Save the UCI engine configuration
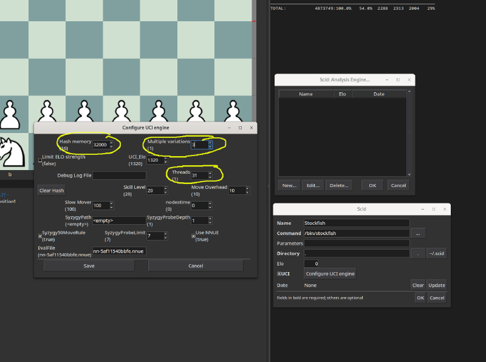This screenshot has width=486, height=362. pos(89,265)
